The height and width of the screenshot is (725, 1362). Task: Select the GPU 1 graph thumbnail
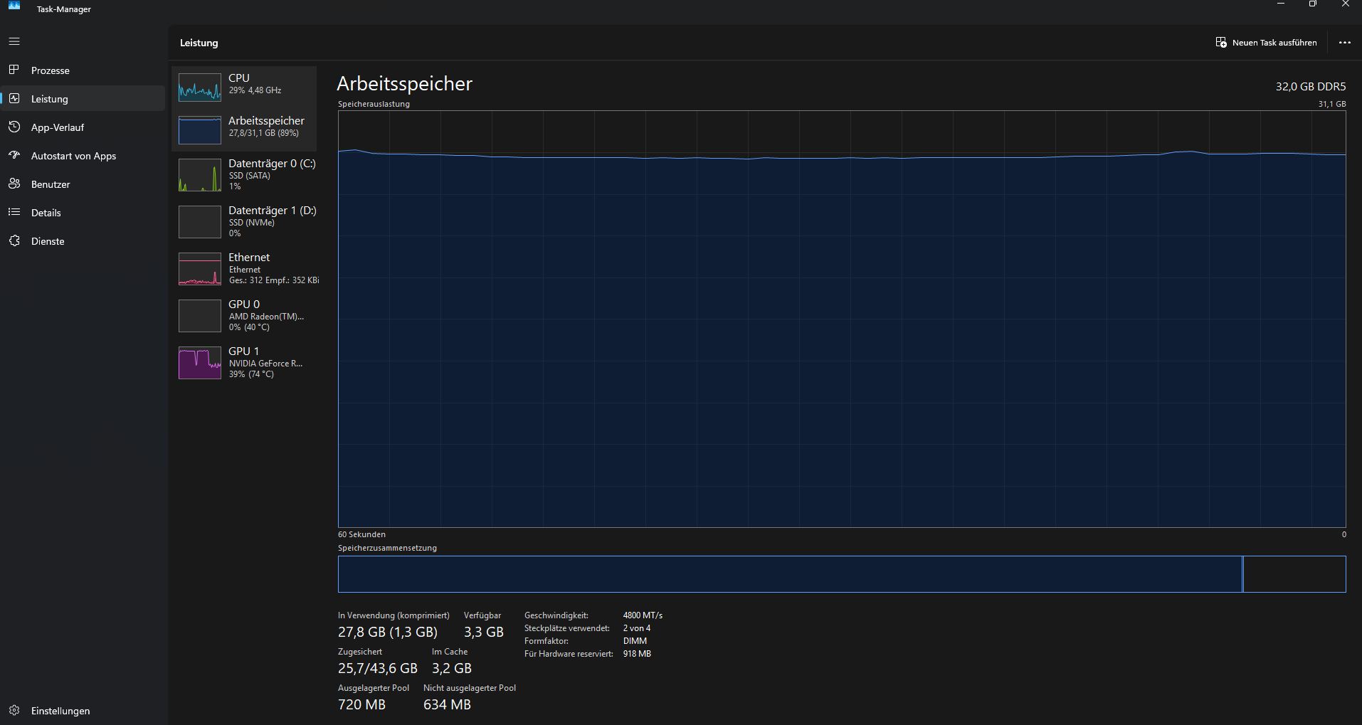tap(200, 363)
